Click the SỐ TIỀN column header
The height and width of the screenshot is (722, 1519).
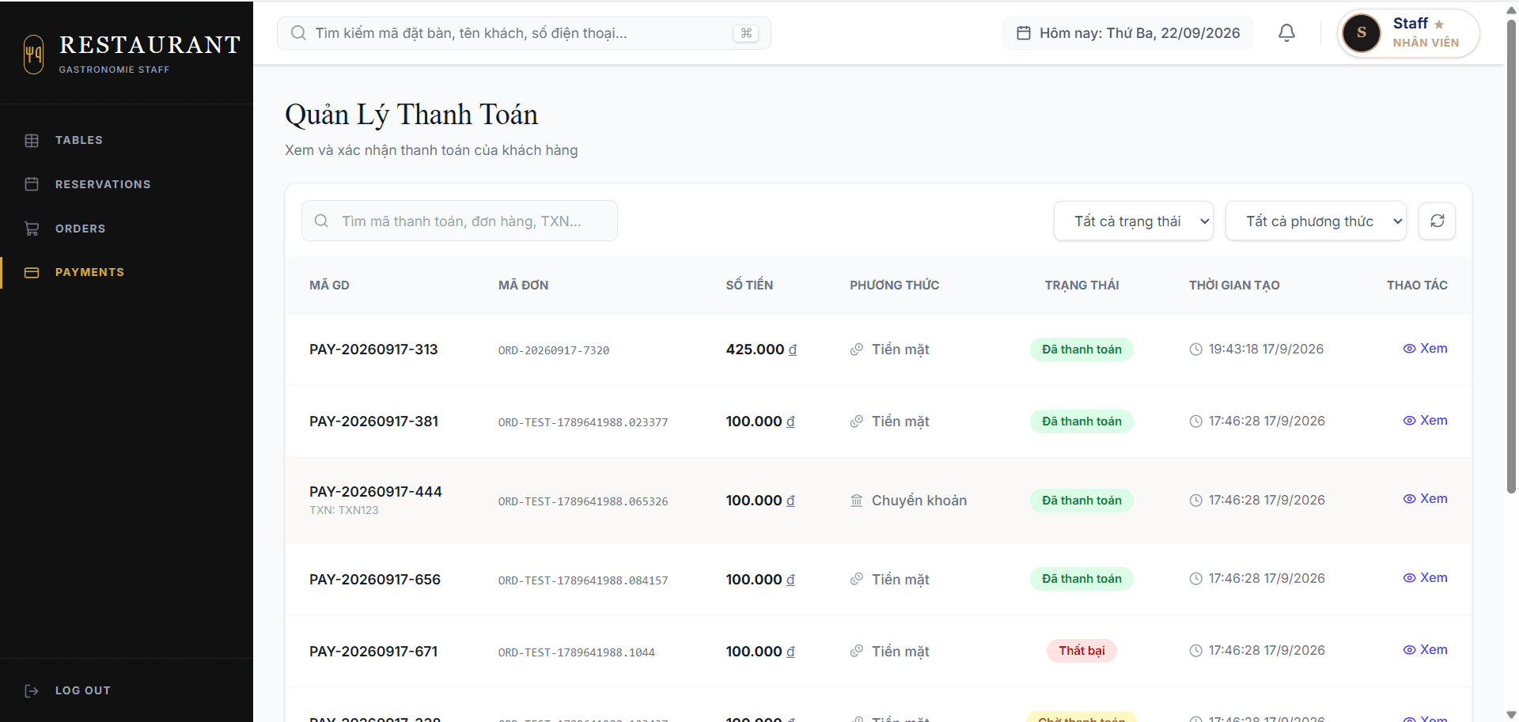tap(749, 285)
